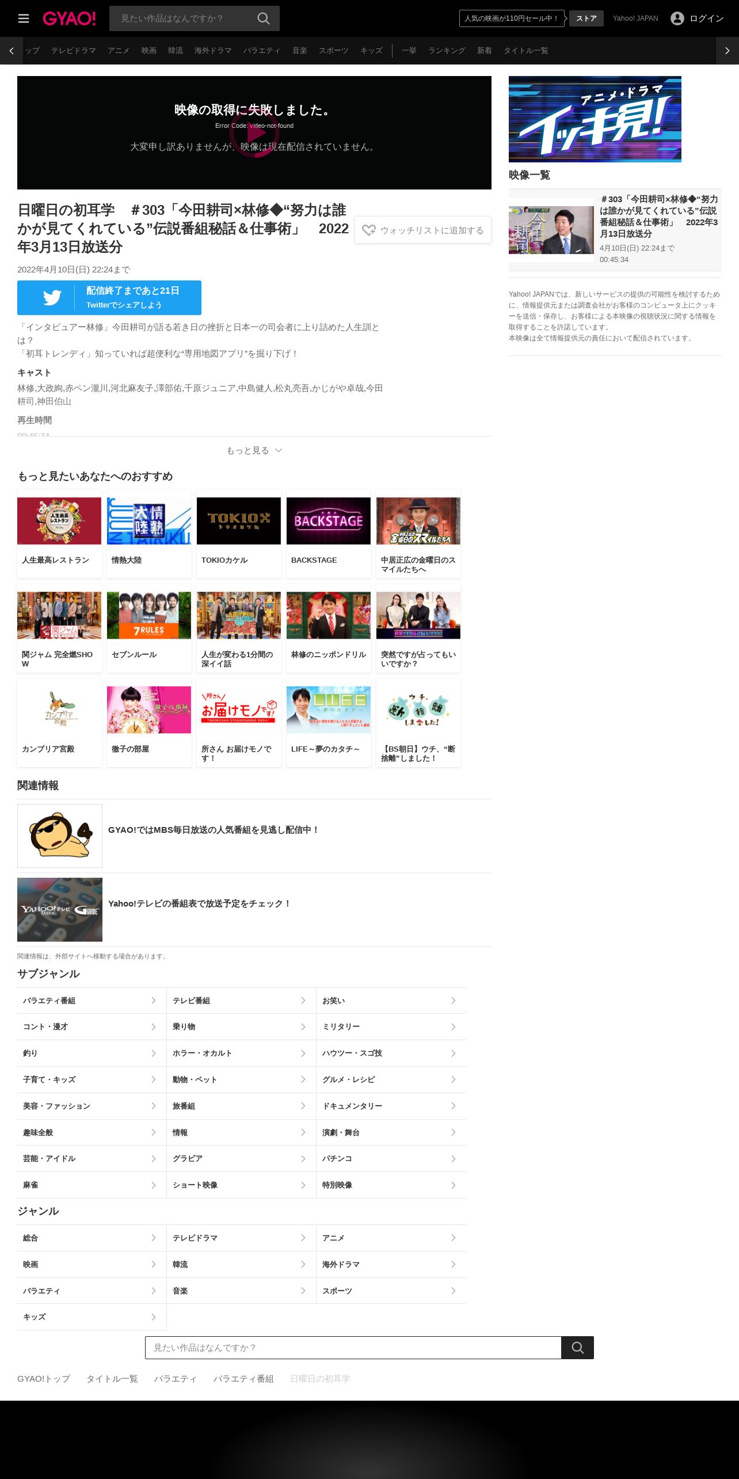Select the アニメ nav tab
739x1479 pixels.
coord(119,51)
